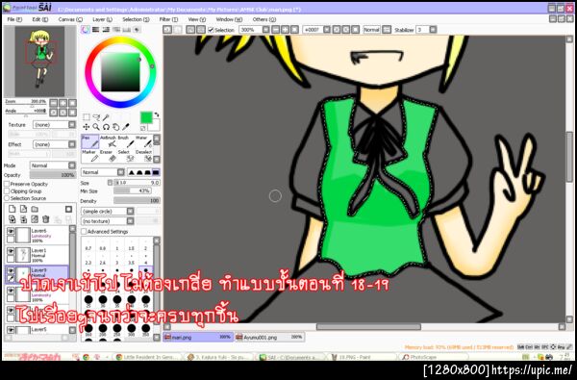This screenshot has height=380, width=577.
Task: Swap foreground and background colors
Action: pos(157,114)
